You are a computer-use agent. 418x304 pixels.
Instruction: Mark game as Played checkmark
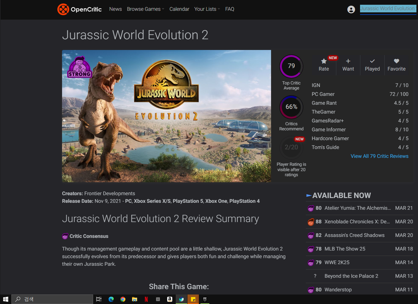pyautogui.click(x=372, y=61)
